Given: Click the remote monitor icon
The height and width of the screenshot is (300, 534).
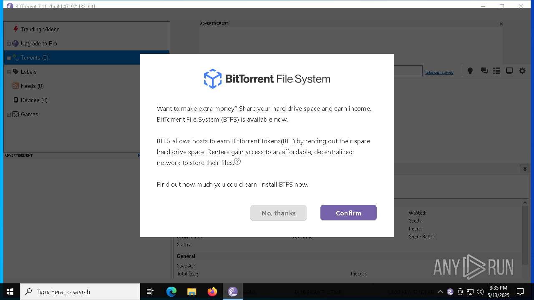Looking at the screenshot, I should [509, 71].
